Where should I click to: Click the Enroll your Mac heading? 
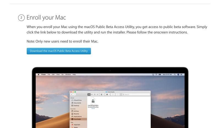(x=46, y=18)
